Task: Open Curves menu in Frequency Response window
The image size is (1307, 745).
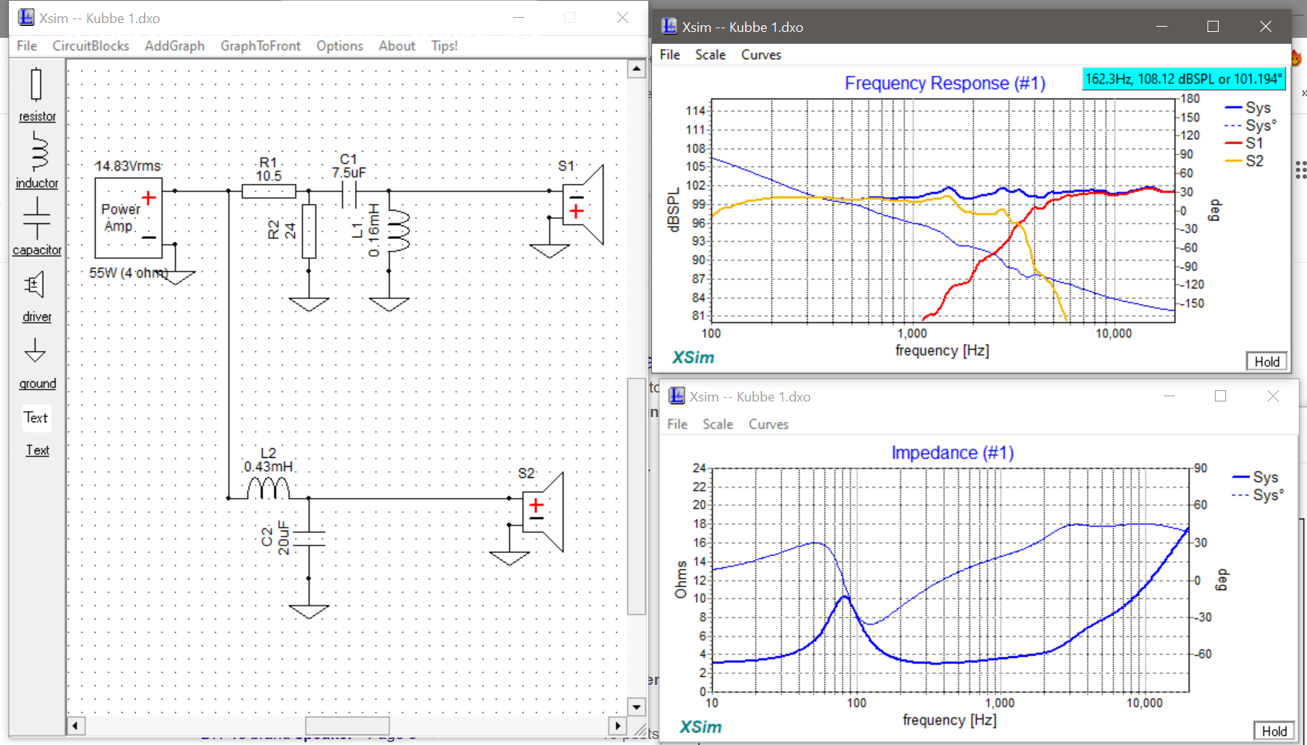Action: (761, 55)
